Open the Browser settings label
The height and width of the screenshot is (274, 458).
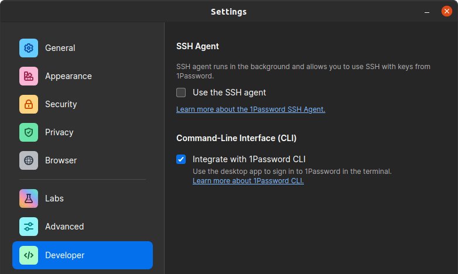[61, 160]
